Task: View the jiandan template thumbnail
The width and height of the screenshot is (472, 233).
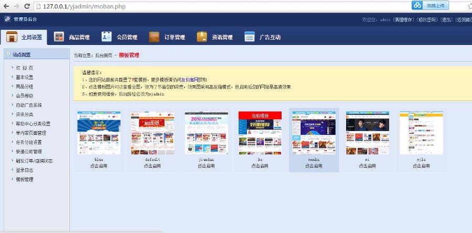Action: (206, 133)
